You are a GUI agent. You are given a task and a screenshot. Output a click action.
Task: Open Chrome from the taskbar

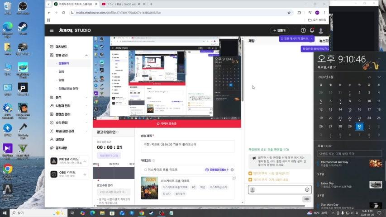pos(142,213)
